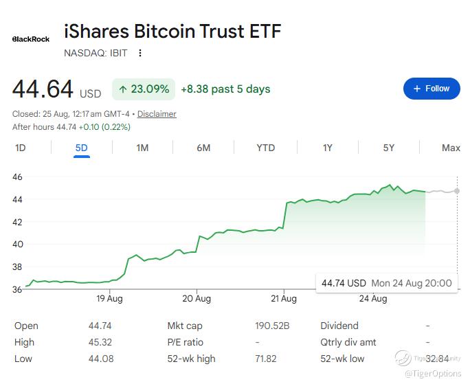Select the YTD range tab
Viewport: 470px width, 384px height.
[x=265, y=148]
